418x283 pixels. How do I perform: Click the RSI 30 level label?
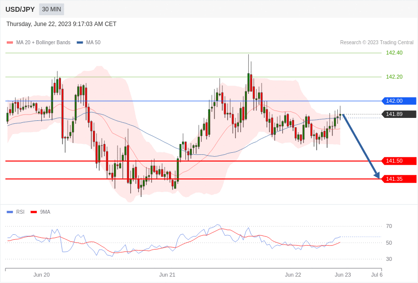(389, 259)
